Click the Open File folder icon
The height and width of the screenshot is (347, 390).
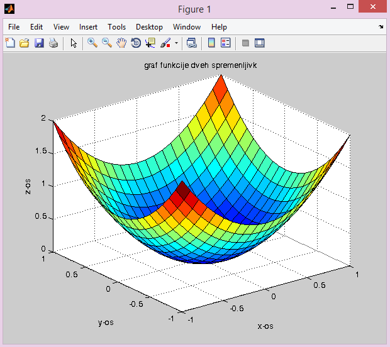tap(25, 43)
